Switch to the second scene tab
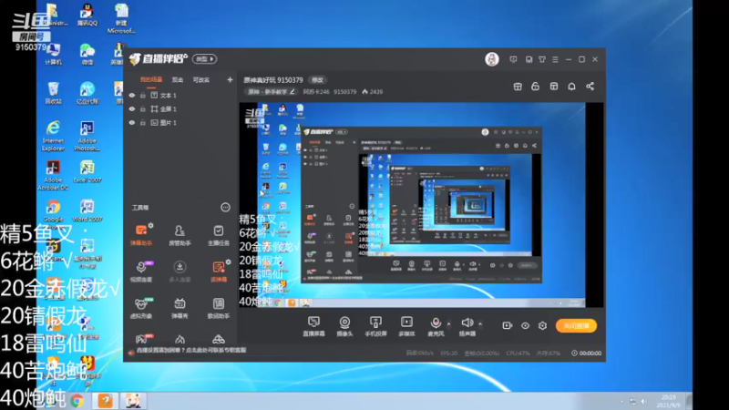The height and width of the screenshot is (410, 729). (178, 80)
